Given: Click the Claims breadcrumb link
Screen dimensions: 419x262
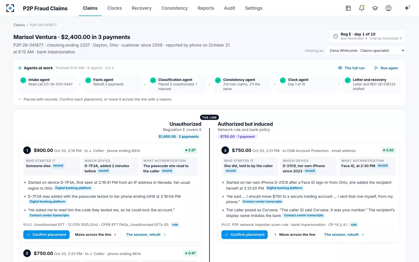Looking at the screenshot, I should (19, 25).
